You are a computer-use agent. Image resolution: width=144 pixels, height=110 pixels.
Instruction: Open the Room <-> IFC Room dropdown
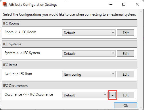tap(89, 33)
